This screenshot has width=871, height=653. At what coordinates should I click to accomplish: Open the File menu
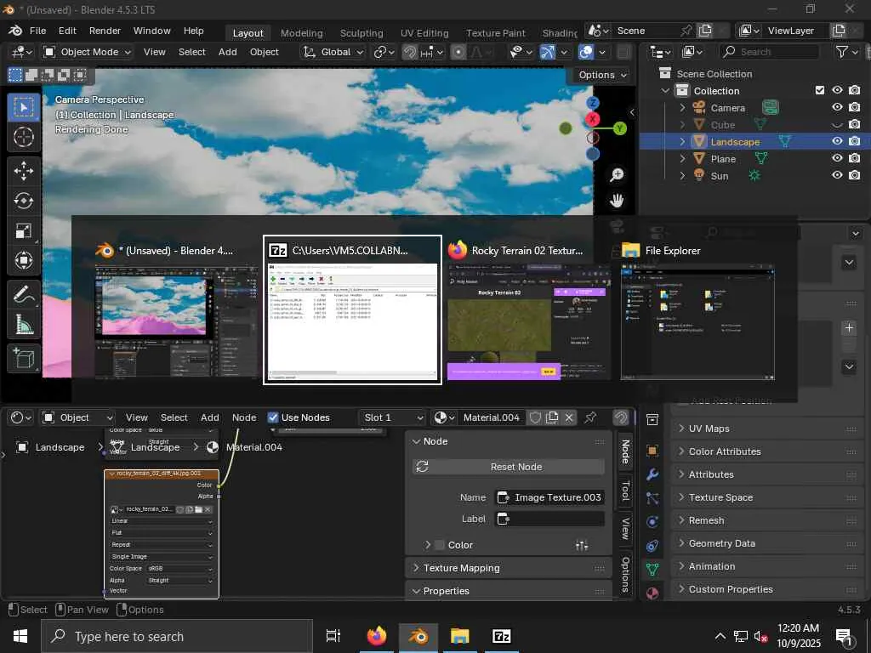pos(37,31)
